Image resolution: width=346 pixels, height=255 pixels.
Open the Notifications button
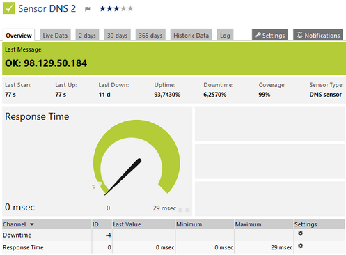(x=318, y=35)
